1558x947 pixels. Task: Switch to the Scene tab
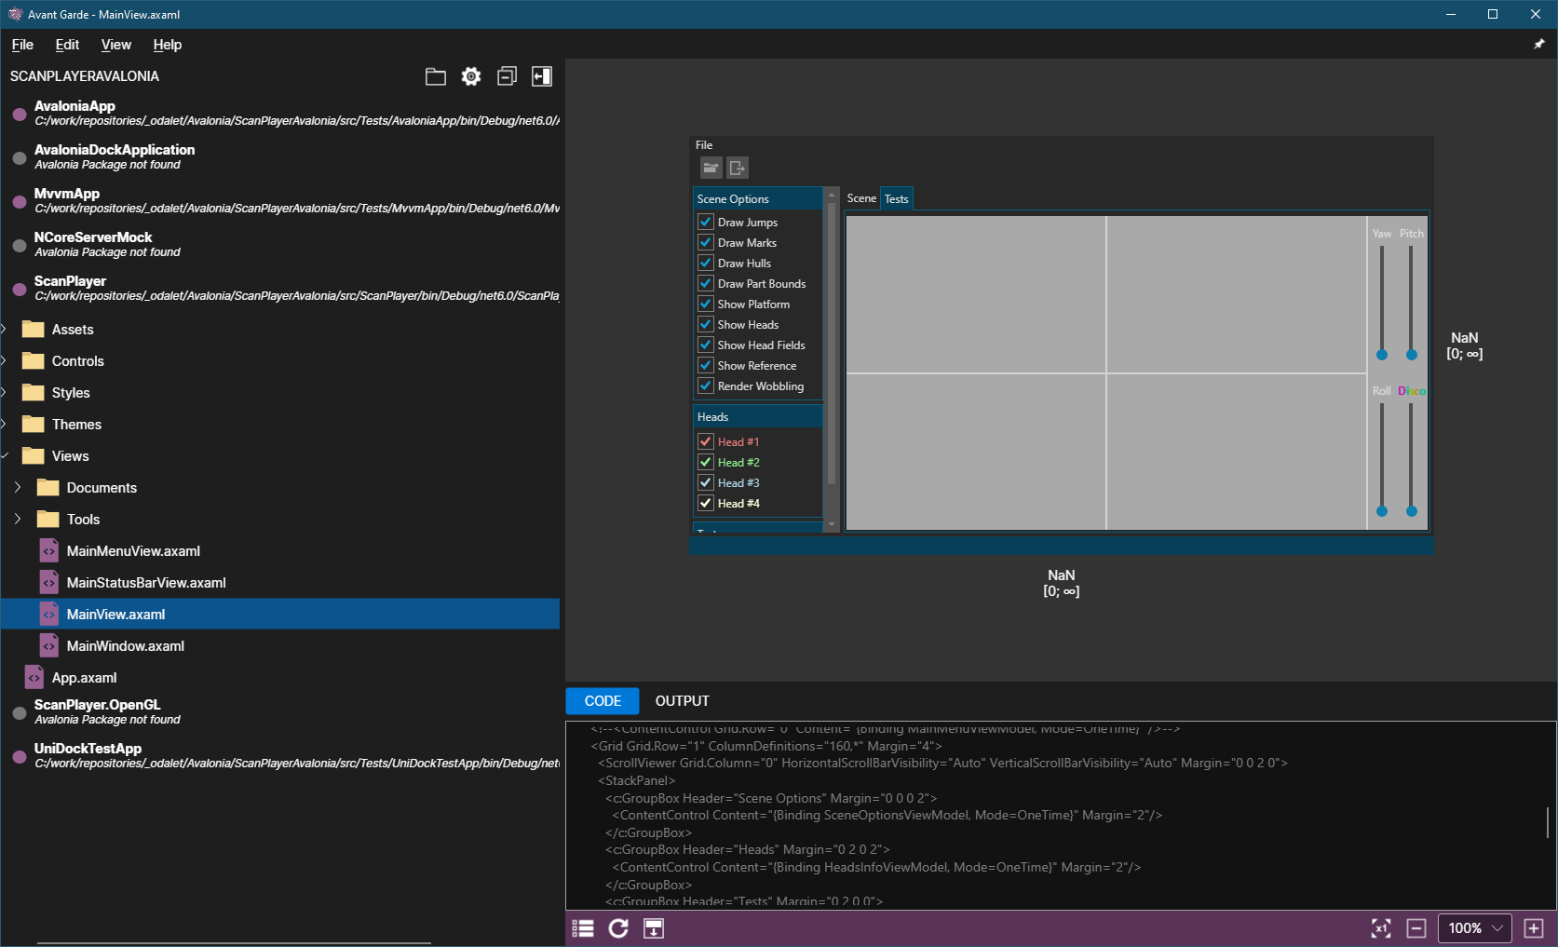[x=861, y=197]
